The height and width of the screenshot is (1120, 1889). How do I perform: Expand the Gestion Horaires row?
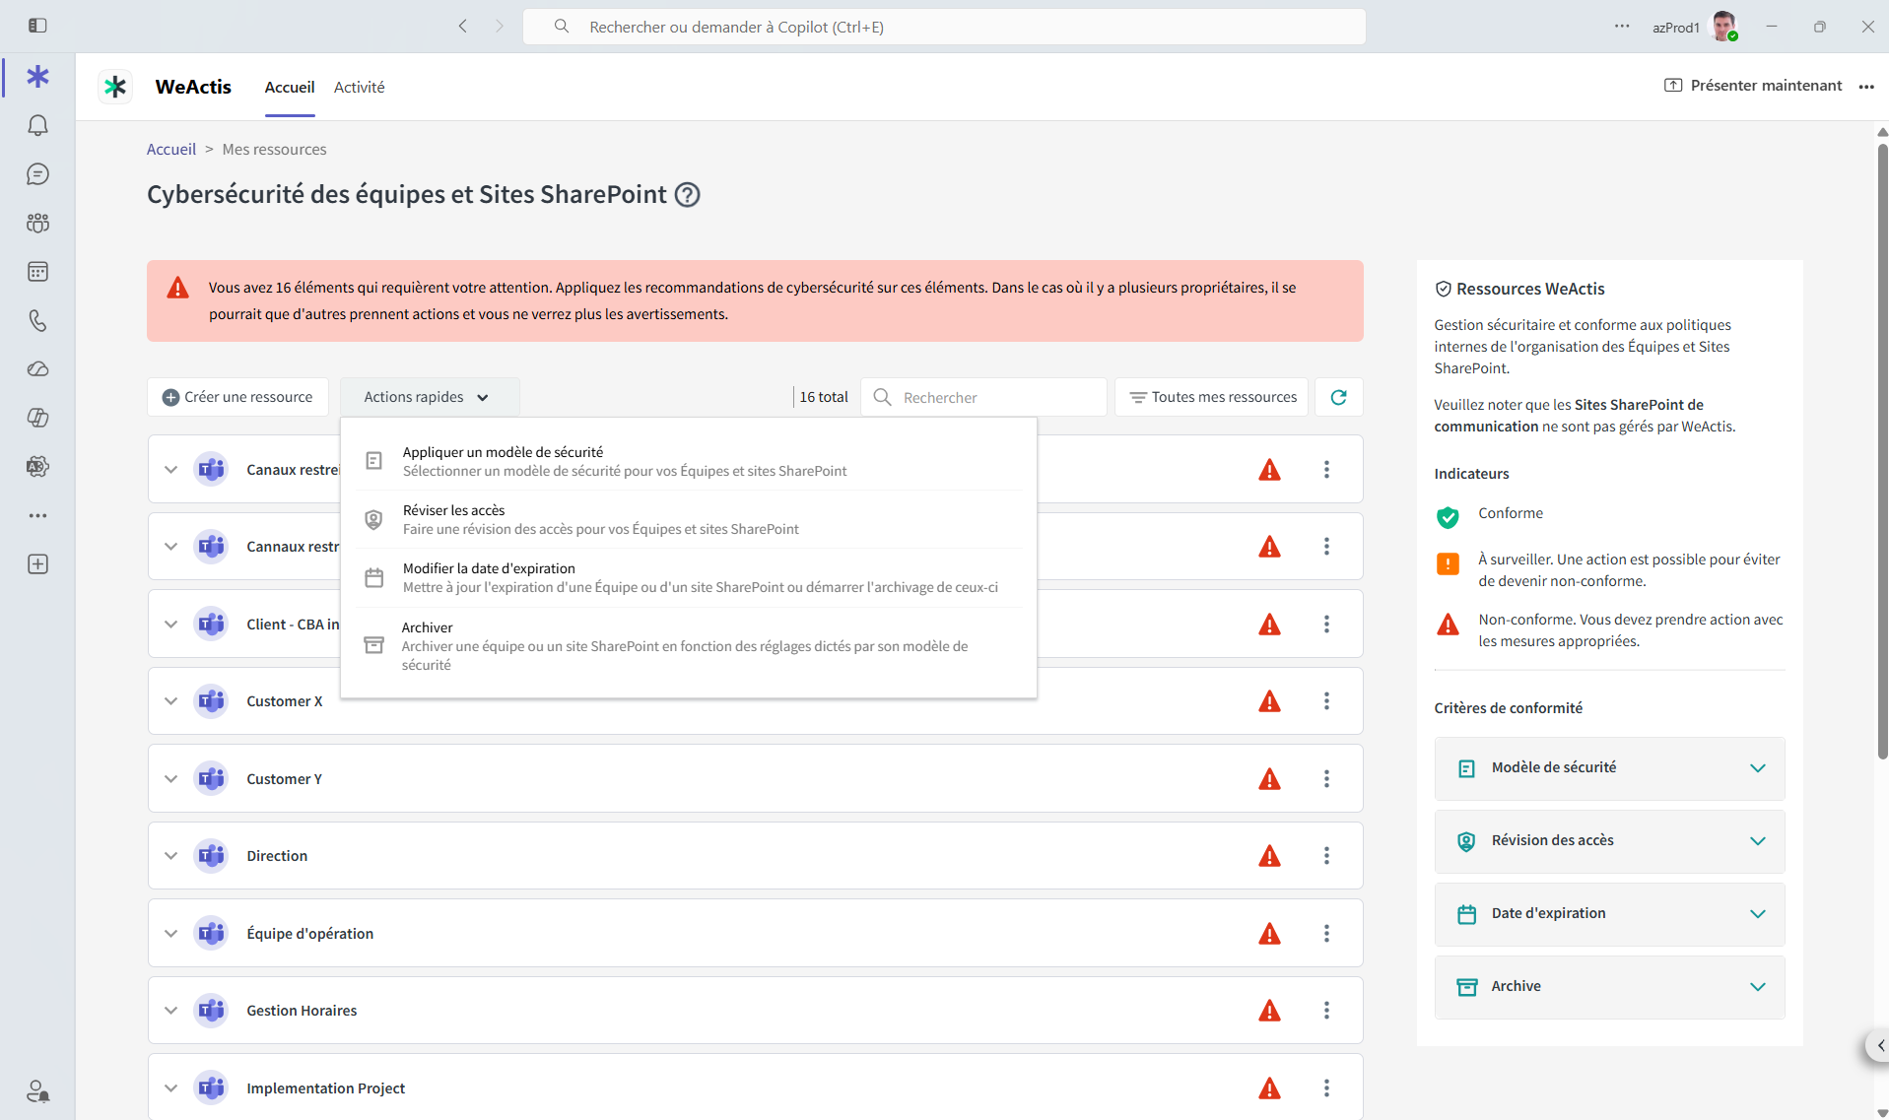click(170, 1011)
